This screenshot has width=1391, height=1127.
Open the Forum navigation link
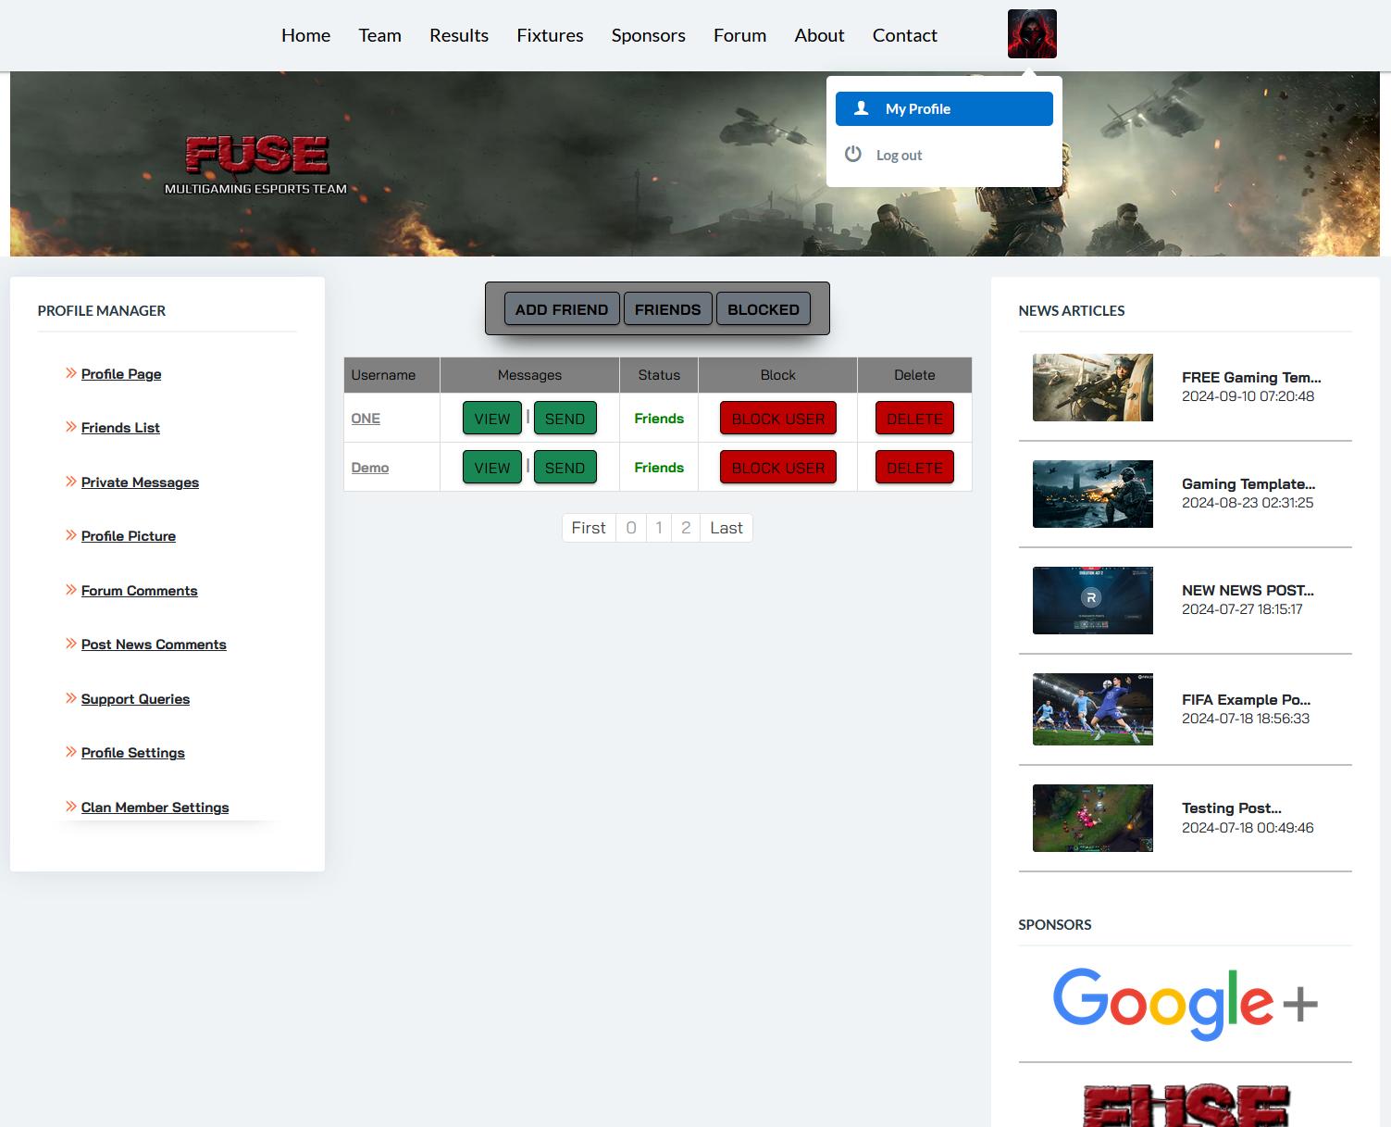click(739, 35)
